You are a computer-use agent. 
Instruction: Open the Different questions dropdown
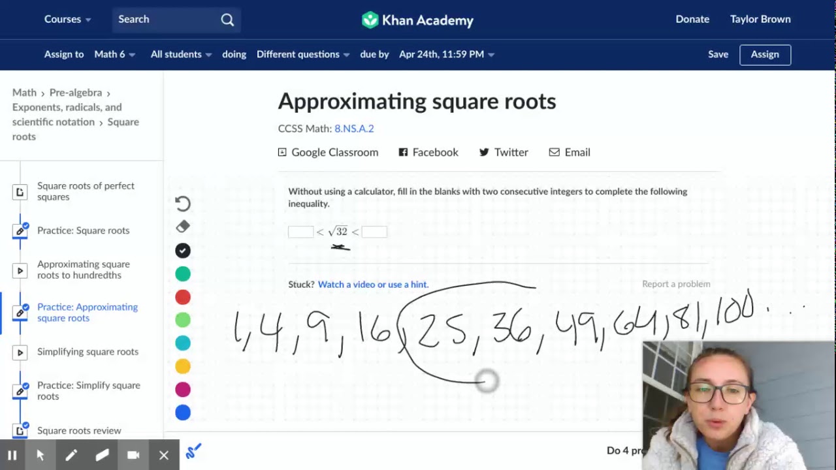pos(303,54)
